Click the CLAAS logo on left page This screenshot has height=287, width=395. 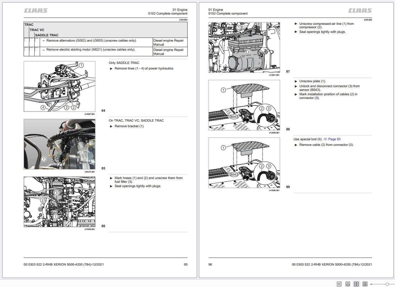coord(36,11)
